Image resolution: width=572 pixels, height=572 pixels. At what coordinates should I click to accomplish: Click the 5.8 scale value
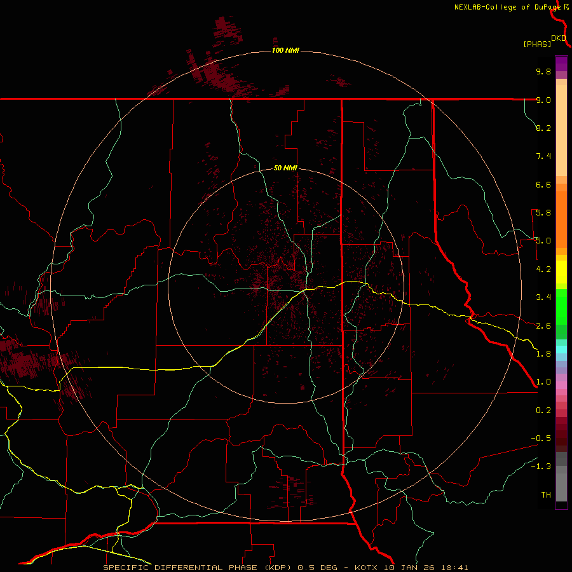coord(543,213)
